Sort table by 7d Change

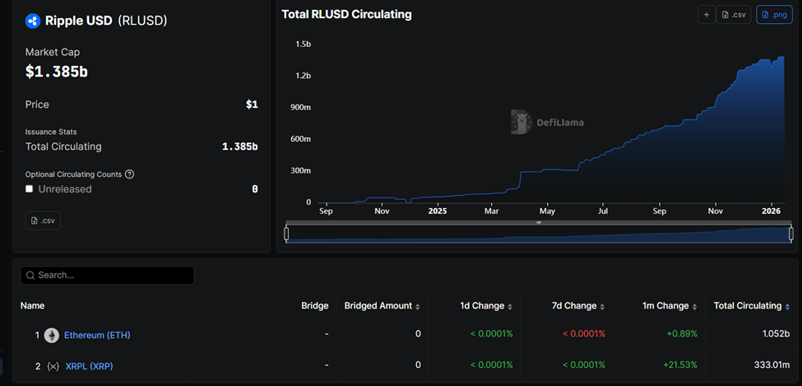[578, 306]
